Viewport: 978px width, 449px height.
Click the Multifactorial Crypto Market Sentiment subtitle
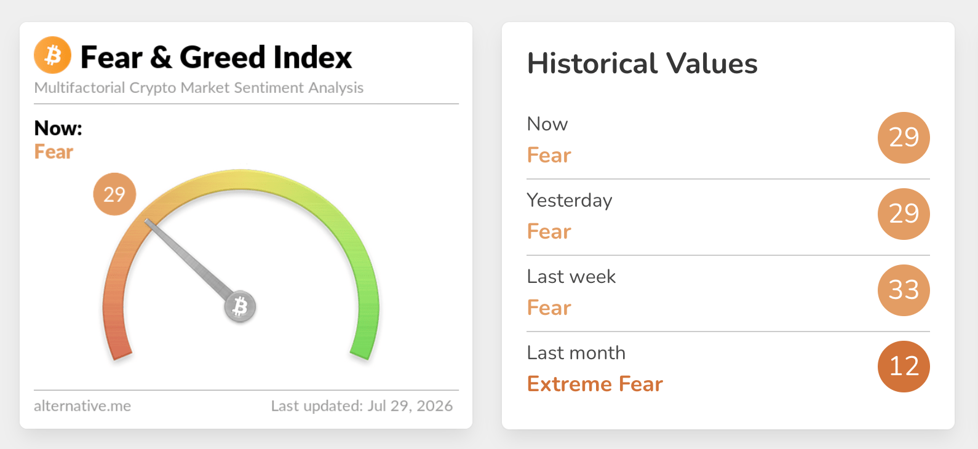[x=199, y=88]
